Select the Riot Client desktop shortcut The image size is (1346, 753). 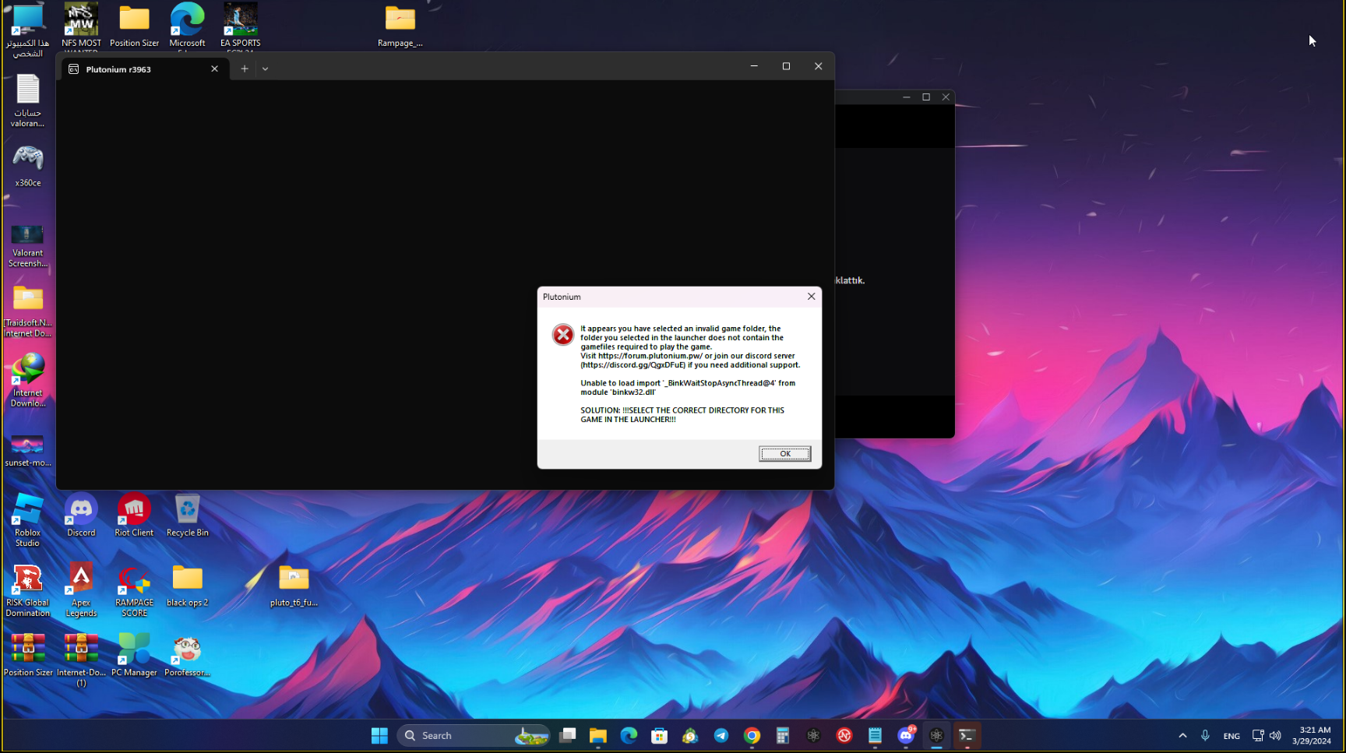point(134,515)
